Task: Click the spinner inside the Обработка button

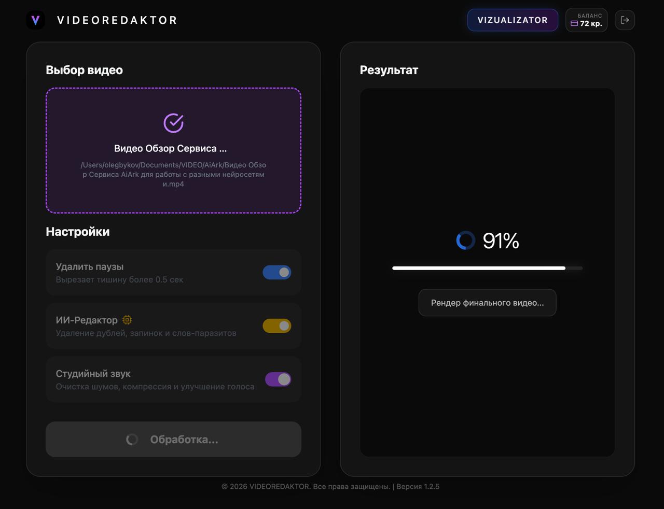Action: pos(132,440)
